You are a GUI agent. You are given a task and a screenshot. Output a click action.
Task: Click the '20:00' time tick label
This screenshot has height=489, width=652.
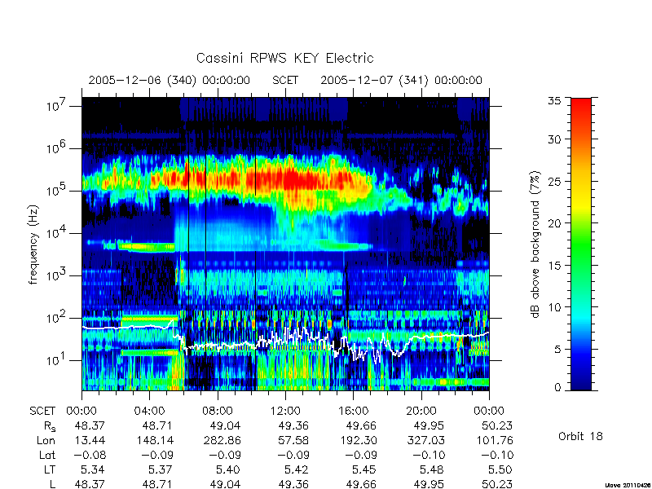(421, 412)
